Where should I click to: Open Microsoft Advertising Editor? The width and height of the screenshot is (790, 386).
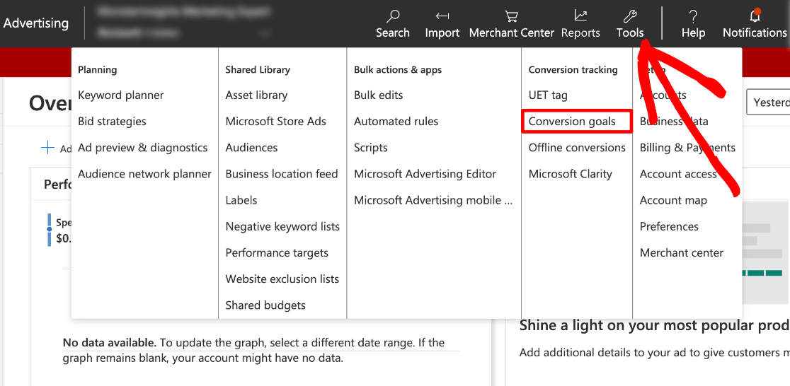click(x=425, y=174)
